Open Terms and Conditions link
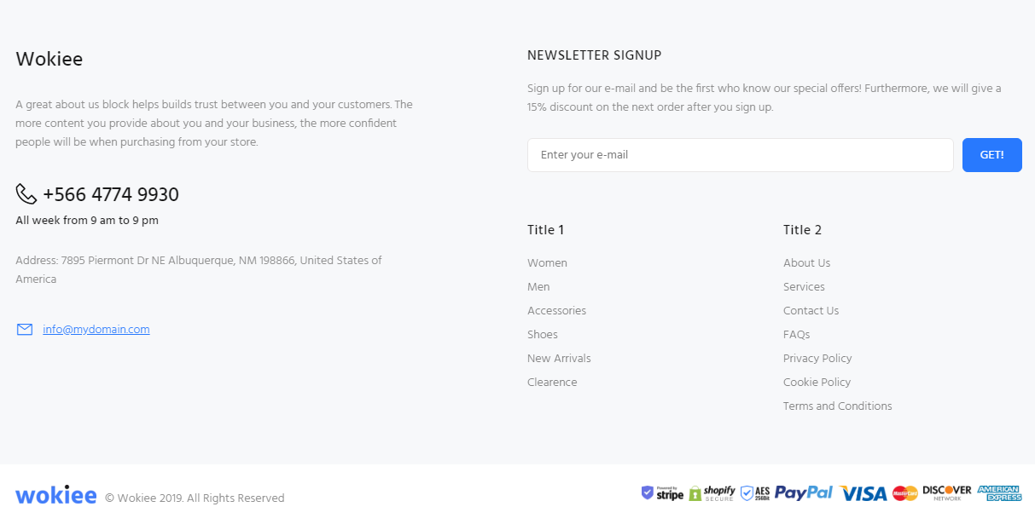 pyautogui.click(x=837, y=406)
